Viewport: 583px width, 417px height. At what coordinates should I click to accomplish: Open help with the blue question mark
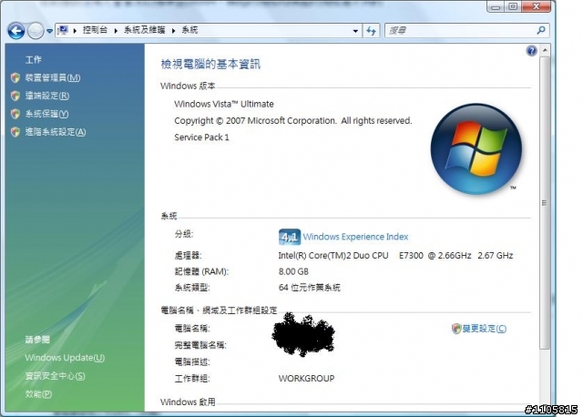pos(532,51)
